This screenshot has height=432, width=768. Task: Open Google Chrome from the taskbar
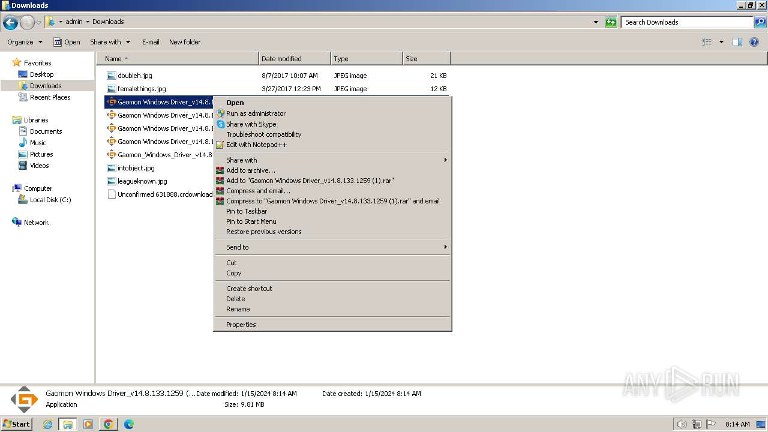tap(109, 424)
